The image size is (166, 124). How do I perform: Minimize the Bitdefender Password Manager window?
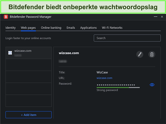156,17
